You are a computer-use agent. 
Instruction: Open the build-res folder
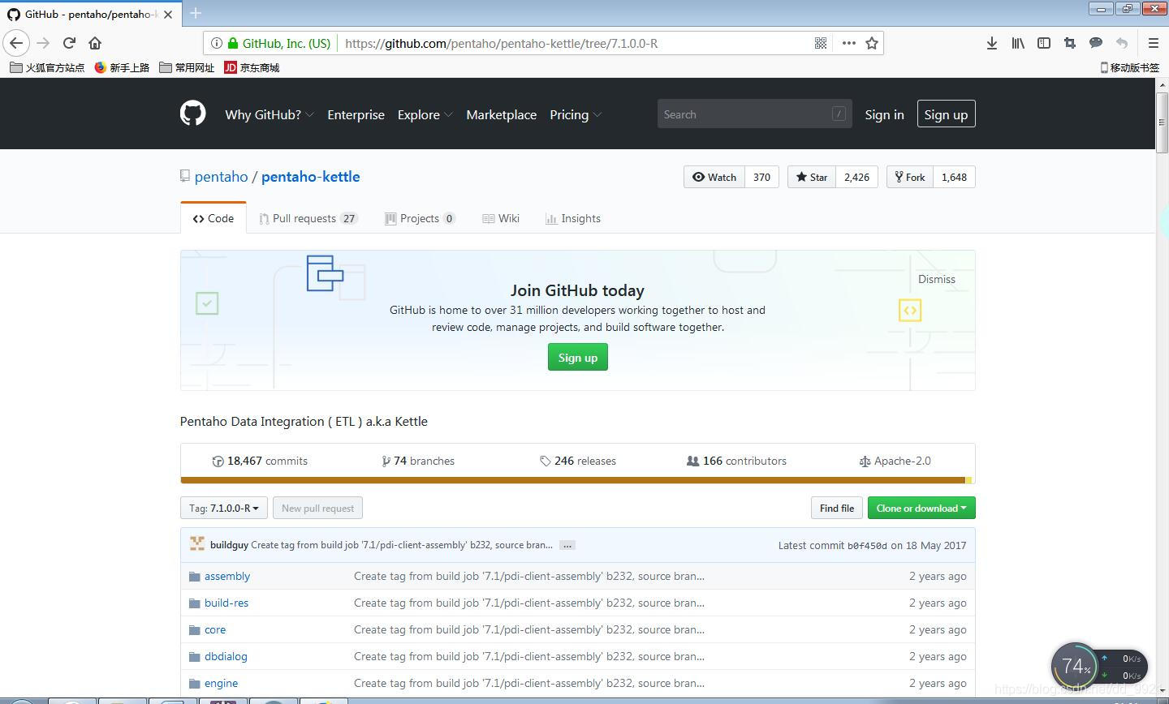[226, 603]
